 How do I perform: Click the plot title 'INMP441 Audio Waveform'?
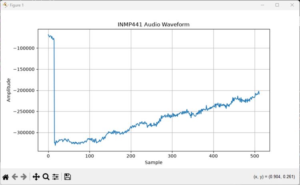(154, 24)
